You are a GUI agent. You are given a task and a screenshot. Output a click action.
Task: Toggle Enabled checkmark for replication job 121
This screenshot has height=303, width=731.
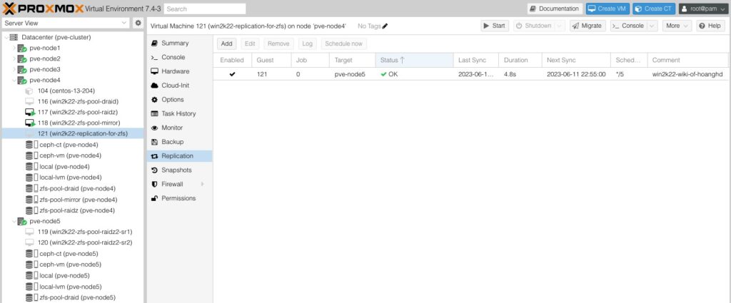[232, 74]
